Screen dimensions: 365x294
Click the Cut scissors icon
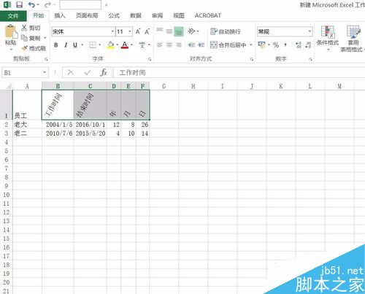coord(24,28)
